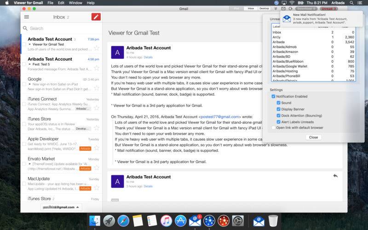This screenshot has width=368, height=230.
Task: Click the Aribada/Hosting label row
Action: [x=313, y=71]
